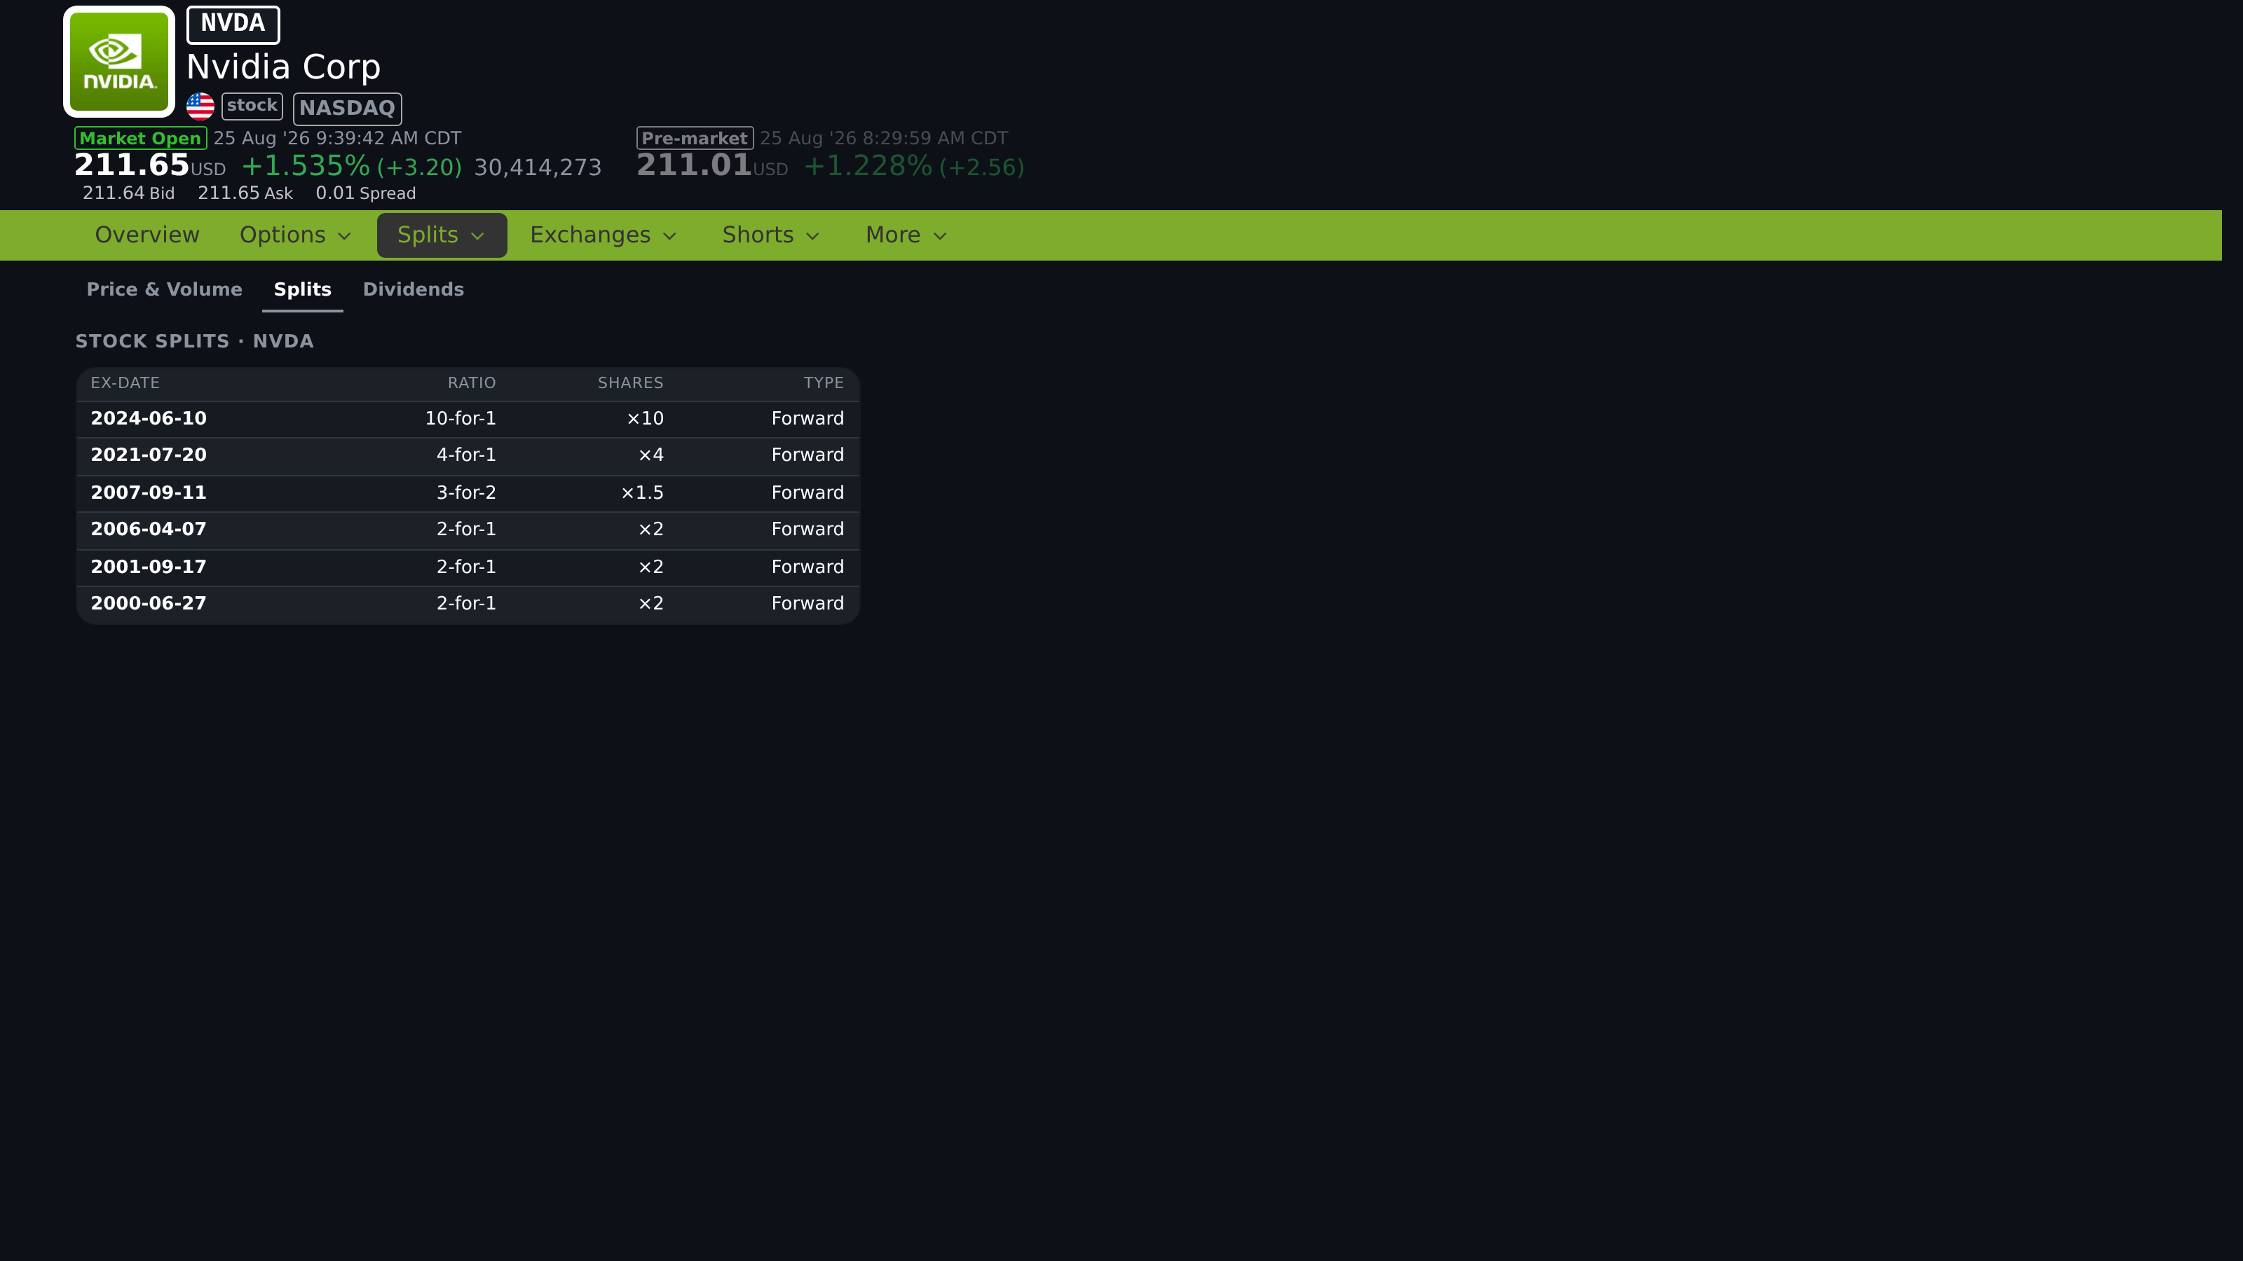Select the 2007-09-11 split date
2243x1261 pixels.
[149, 492]
